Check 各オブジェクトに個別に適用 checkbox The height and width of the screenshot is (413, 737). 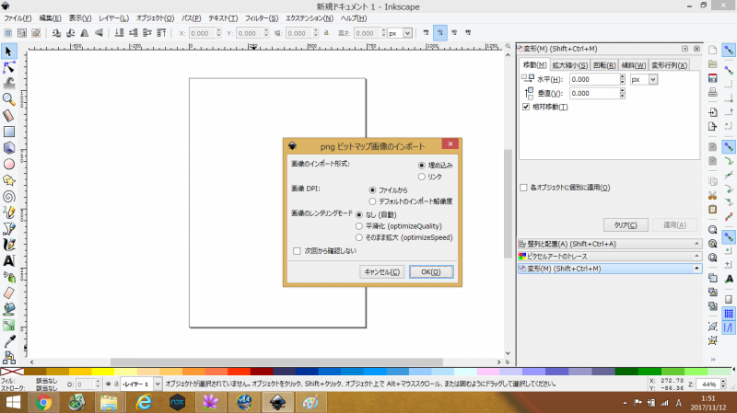523,188
